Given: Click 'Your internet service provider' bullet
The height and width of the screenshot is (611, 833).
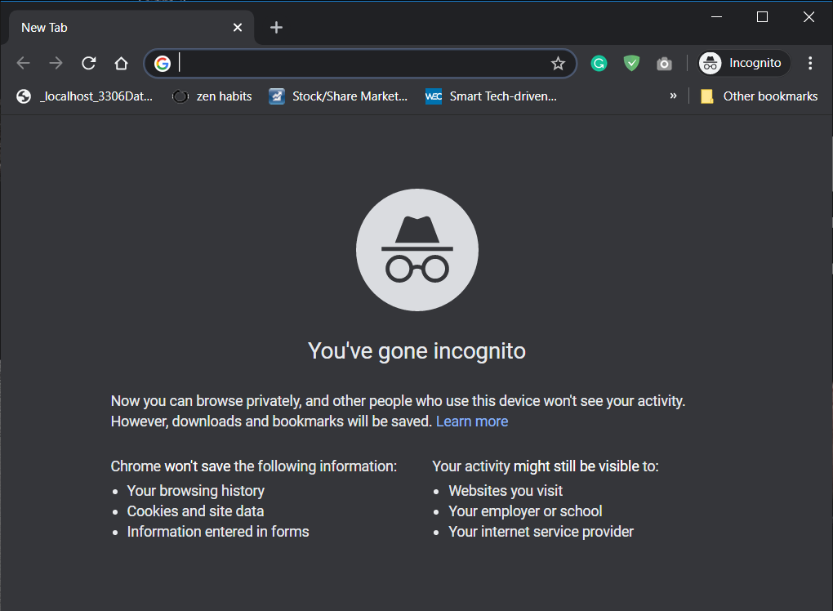Looking at the screenshot, I should (541, 531).
